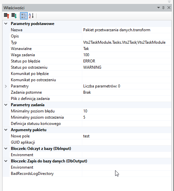
Task: Collapse the Bloczek: Zapis do bazy danych section
Action: [x=6, y=161]
